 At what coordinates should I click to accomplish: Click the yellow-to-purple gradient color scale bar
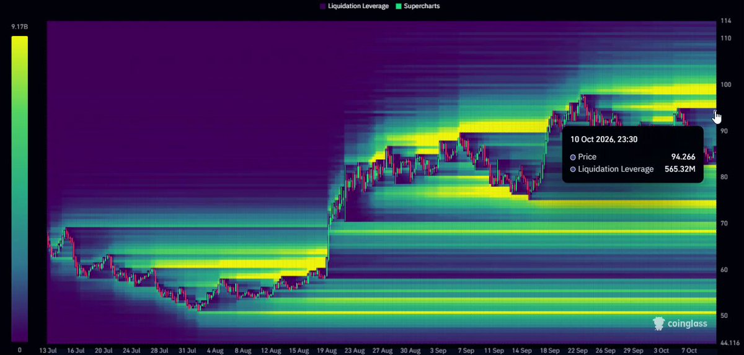tap(20, 188)
